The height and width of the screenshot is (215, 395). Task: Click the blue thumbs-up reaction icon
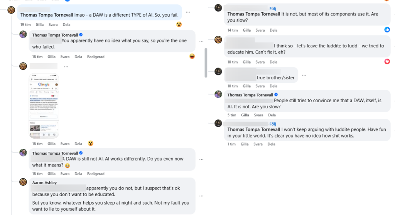pos(387,30)
